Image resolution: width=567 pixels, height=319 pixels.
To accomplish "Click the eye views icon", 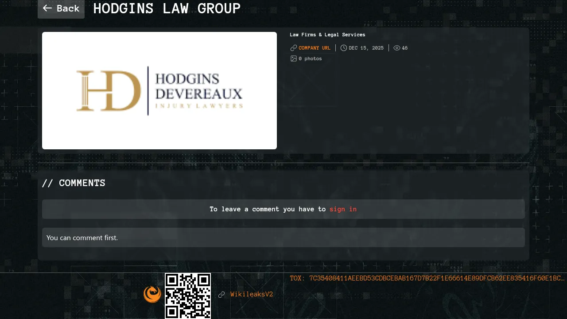I will (x=397, y=48).
